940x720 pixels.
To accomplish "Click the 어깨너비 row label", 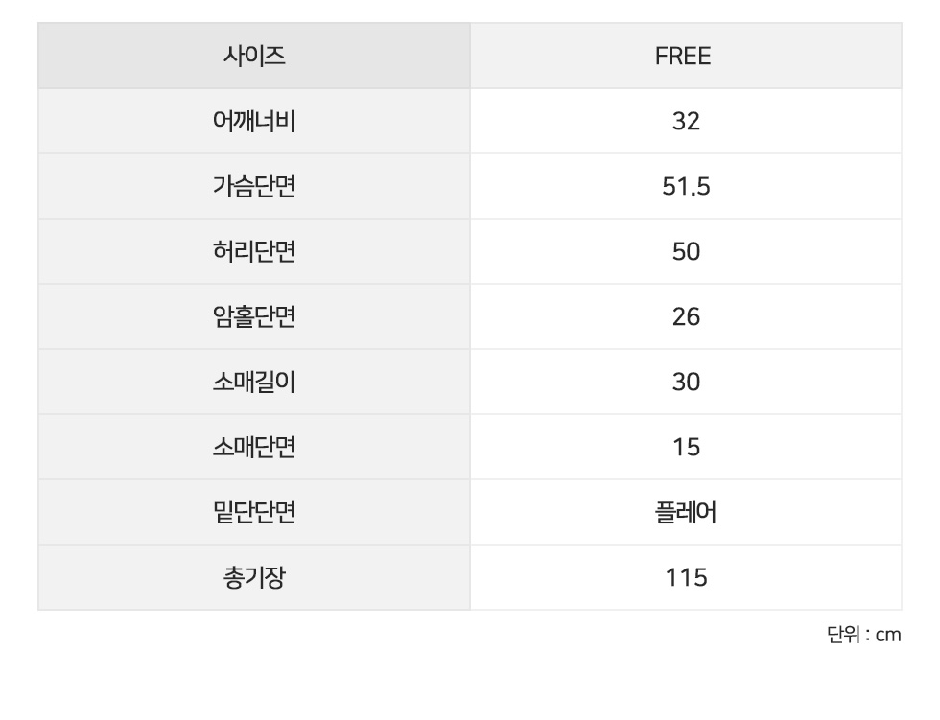I will click(x=254, y=122).
